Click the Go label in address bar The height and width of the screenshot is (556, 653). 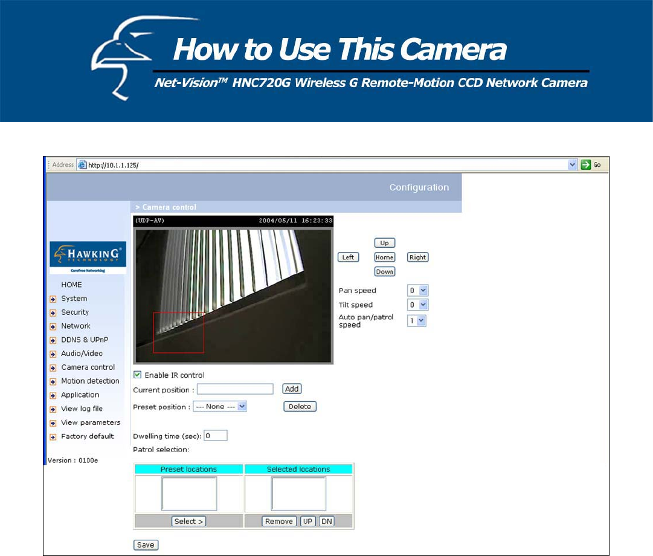pos(597,165)
